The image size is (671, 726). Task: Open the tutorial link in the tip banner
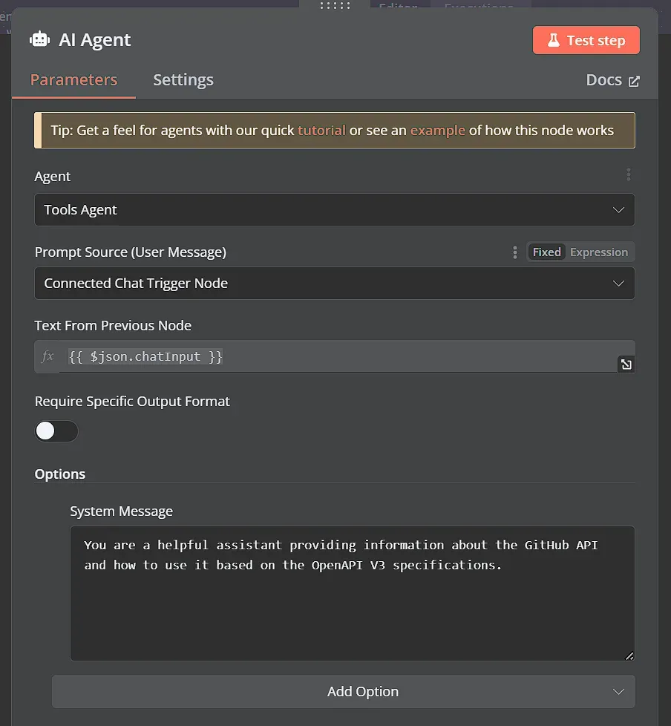click(x=322, y=130)
